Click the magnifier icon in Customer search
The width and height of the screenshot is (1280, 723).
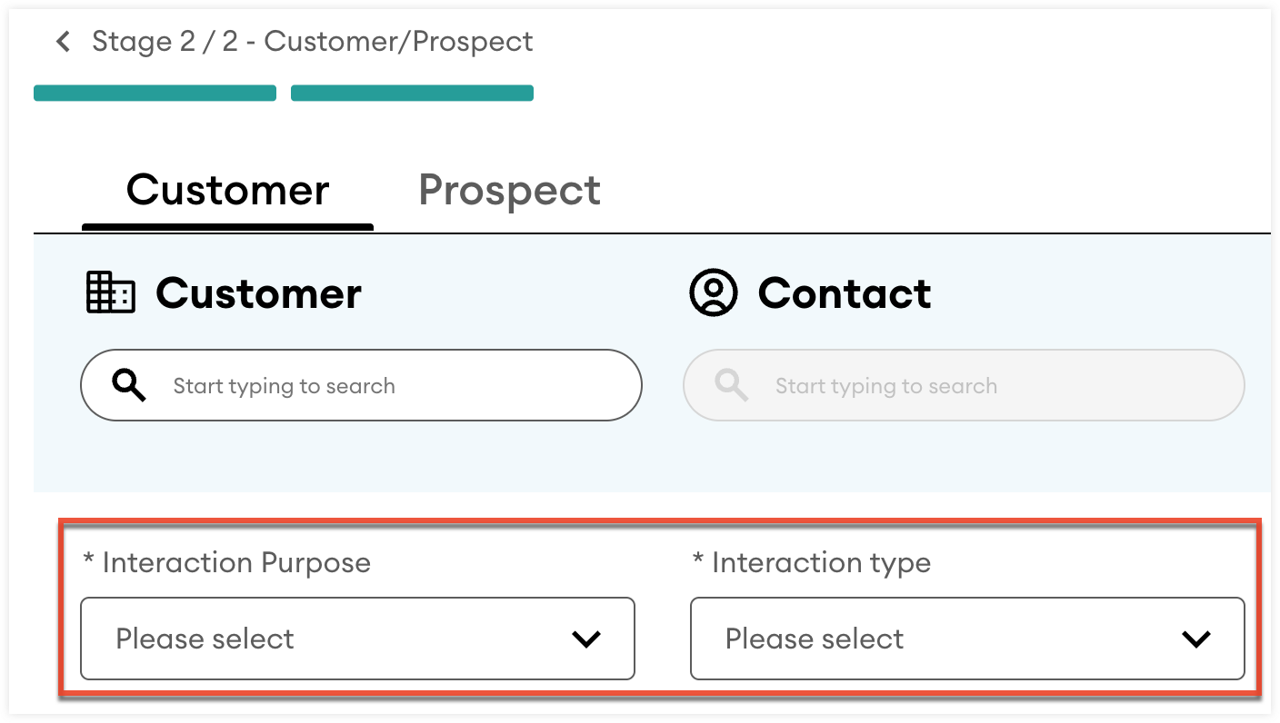[129, 386]
